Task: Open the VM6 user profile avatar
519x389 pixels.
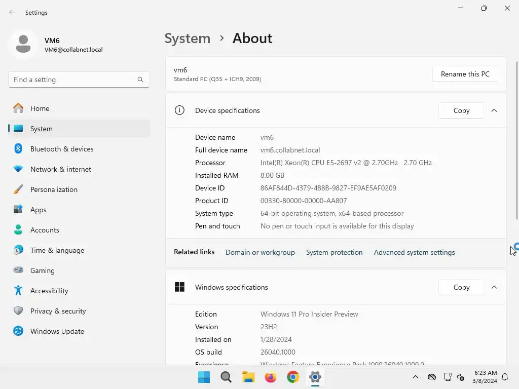Action: click(x=23, y=44)
